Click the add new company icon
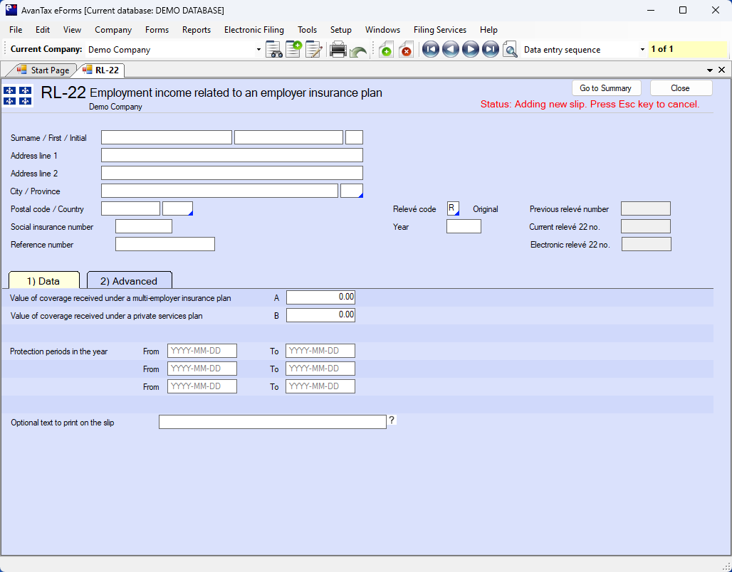Screen dimensions: 732x572 [x=293, y=50]
